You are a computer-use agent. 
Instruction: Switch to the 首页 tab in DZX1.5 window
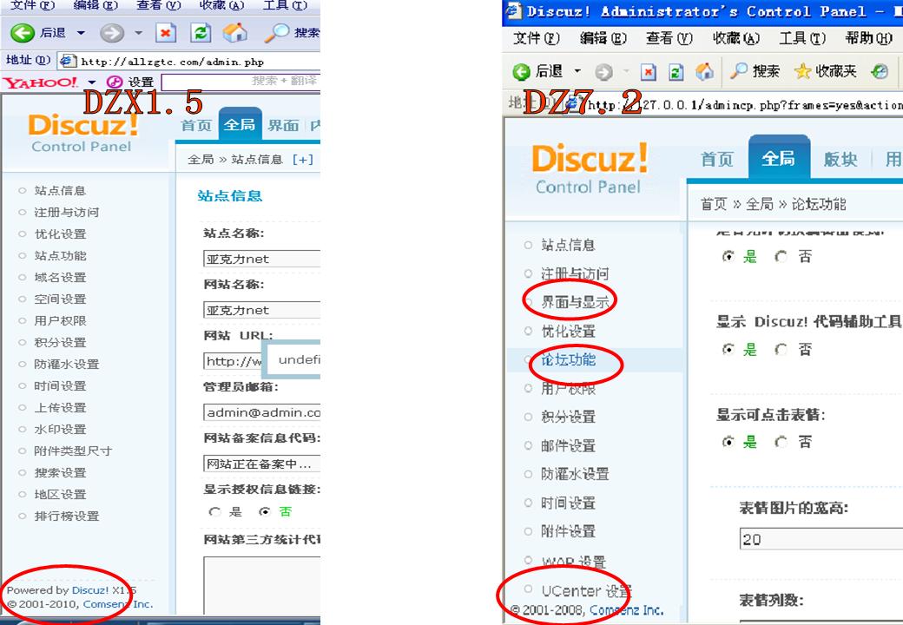(x=196, y=126)
